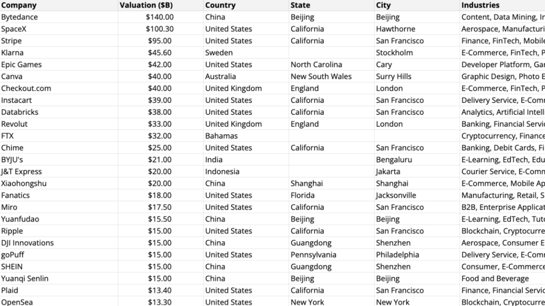Select the Company column header
Screen dimensions: 545x306
click(x=59, y=5)
